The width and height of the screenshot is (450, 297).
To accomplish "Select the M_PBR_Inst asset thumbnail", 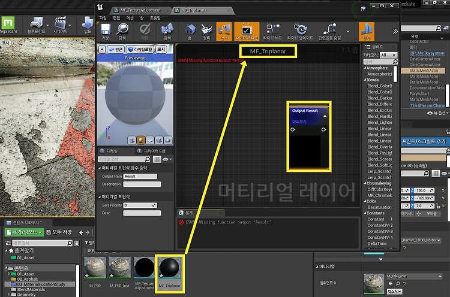I will point(121,268).
